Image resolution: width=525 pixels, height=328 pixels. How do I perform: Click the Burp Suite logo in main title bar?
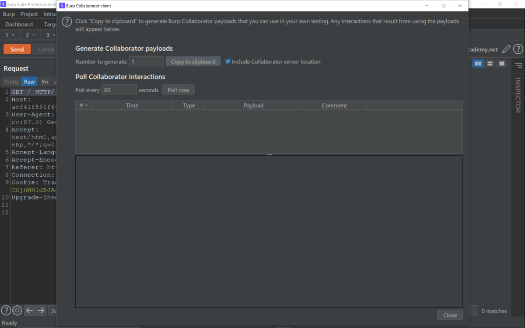3,4
